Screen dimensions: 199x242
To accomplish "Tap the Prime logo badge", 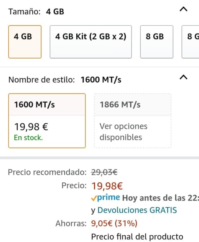I will 109,198.
